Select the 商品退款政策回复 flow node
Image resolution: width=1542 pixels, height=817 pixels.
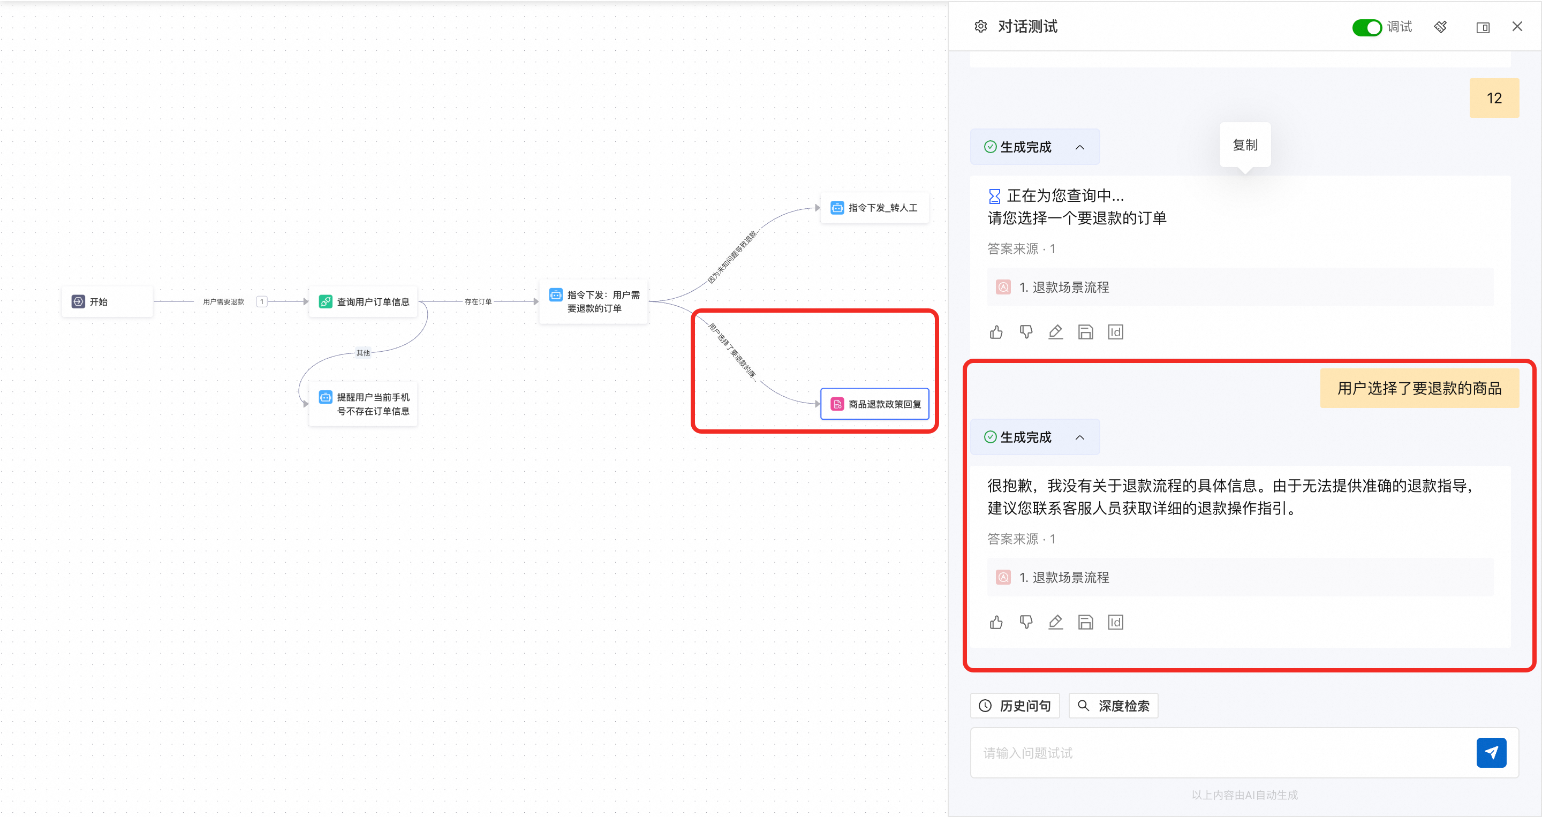874,404
